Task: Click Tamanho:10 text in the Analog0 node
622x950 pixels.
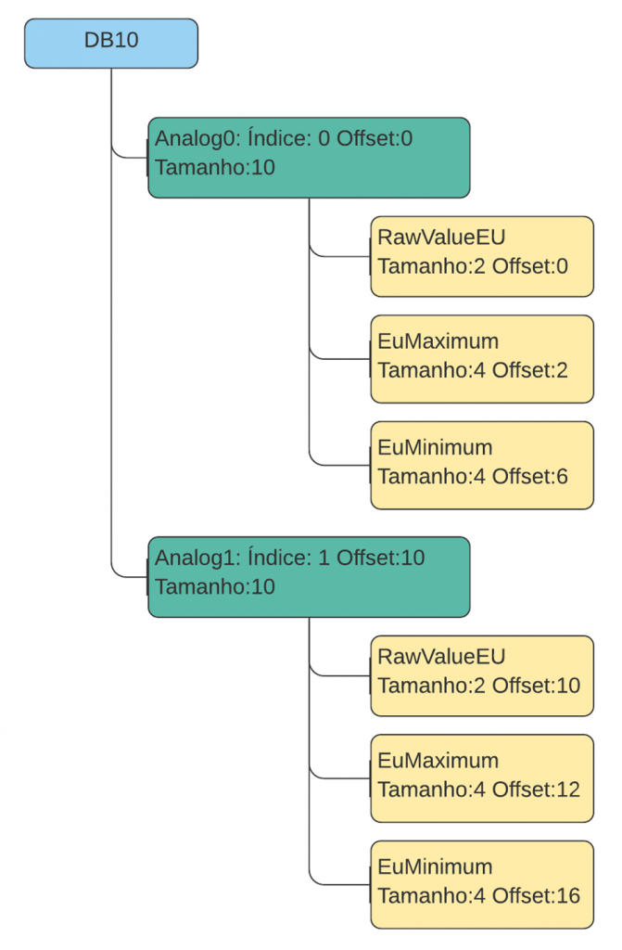Action: tap(215, 168)
